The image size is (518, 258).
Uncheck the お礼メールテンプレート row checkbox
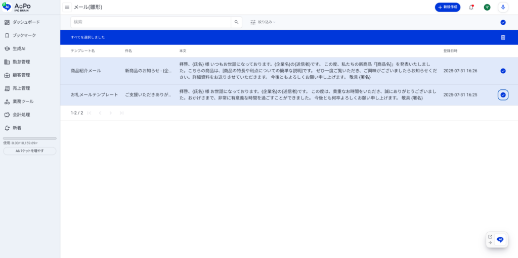pos(503,95)
